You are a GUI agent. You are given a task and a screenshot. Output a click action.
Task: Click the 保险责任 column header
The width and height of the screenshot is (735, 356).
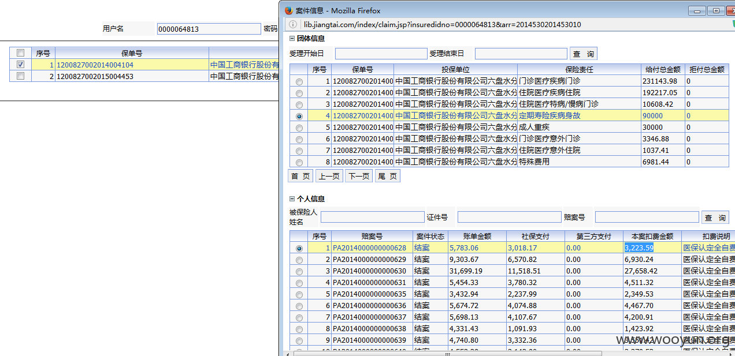578,69
